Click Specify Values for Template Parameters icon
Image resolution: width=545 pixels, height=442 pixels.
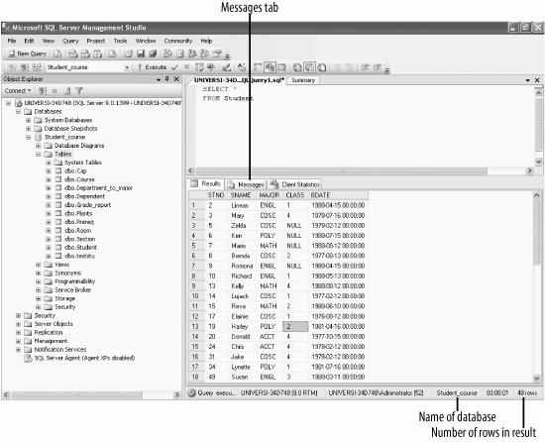point(241,67)
